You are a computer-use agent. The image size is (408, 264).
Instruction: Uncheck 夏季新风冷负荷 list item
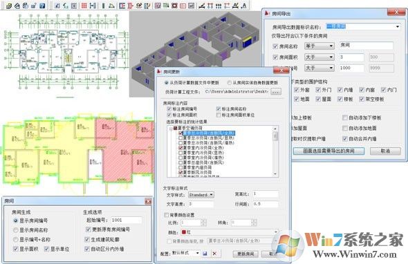pyautogui.click(x=180, y=173)
